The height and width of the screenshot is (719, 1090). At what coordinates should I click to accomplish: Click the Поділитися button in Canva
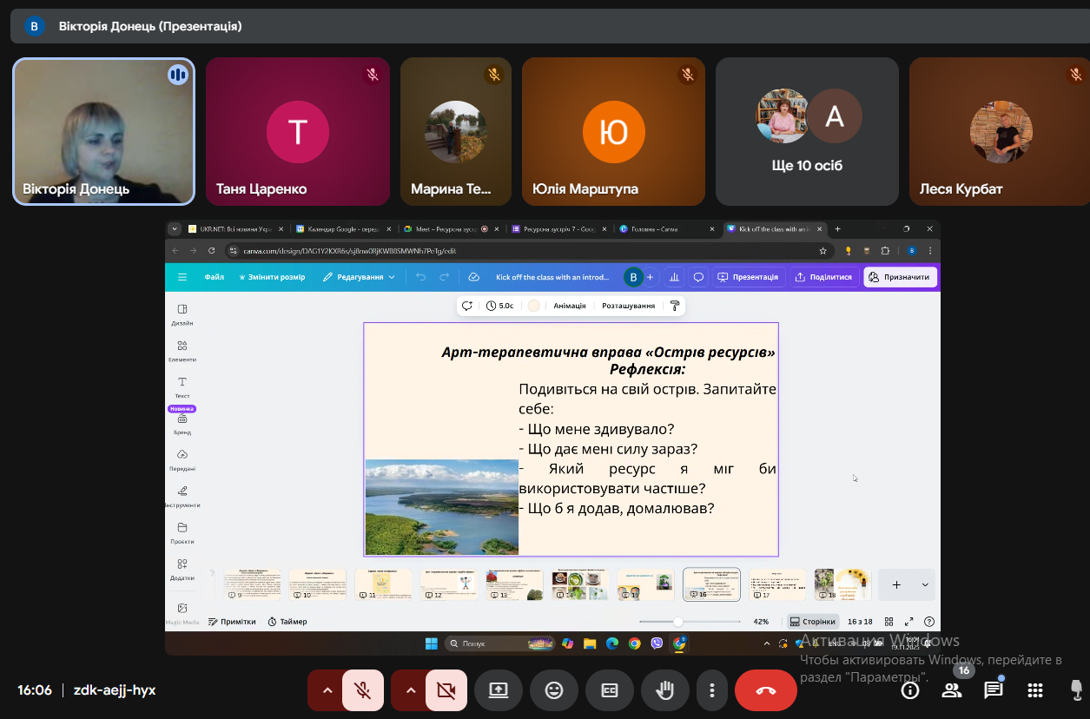pyautogui.click(x=824, y=277)
